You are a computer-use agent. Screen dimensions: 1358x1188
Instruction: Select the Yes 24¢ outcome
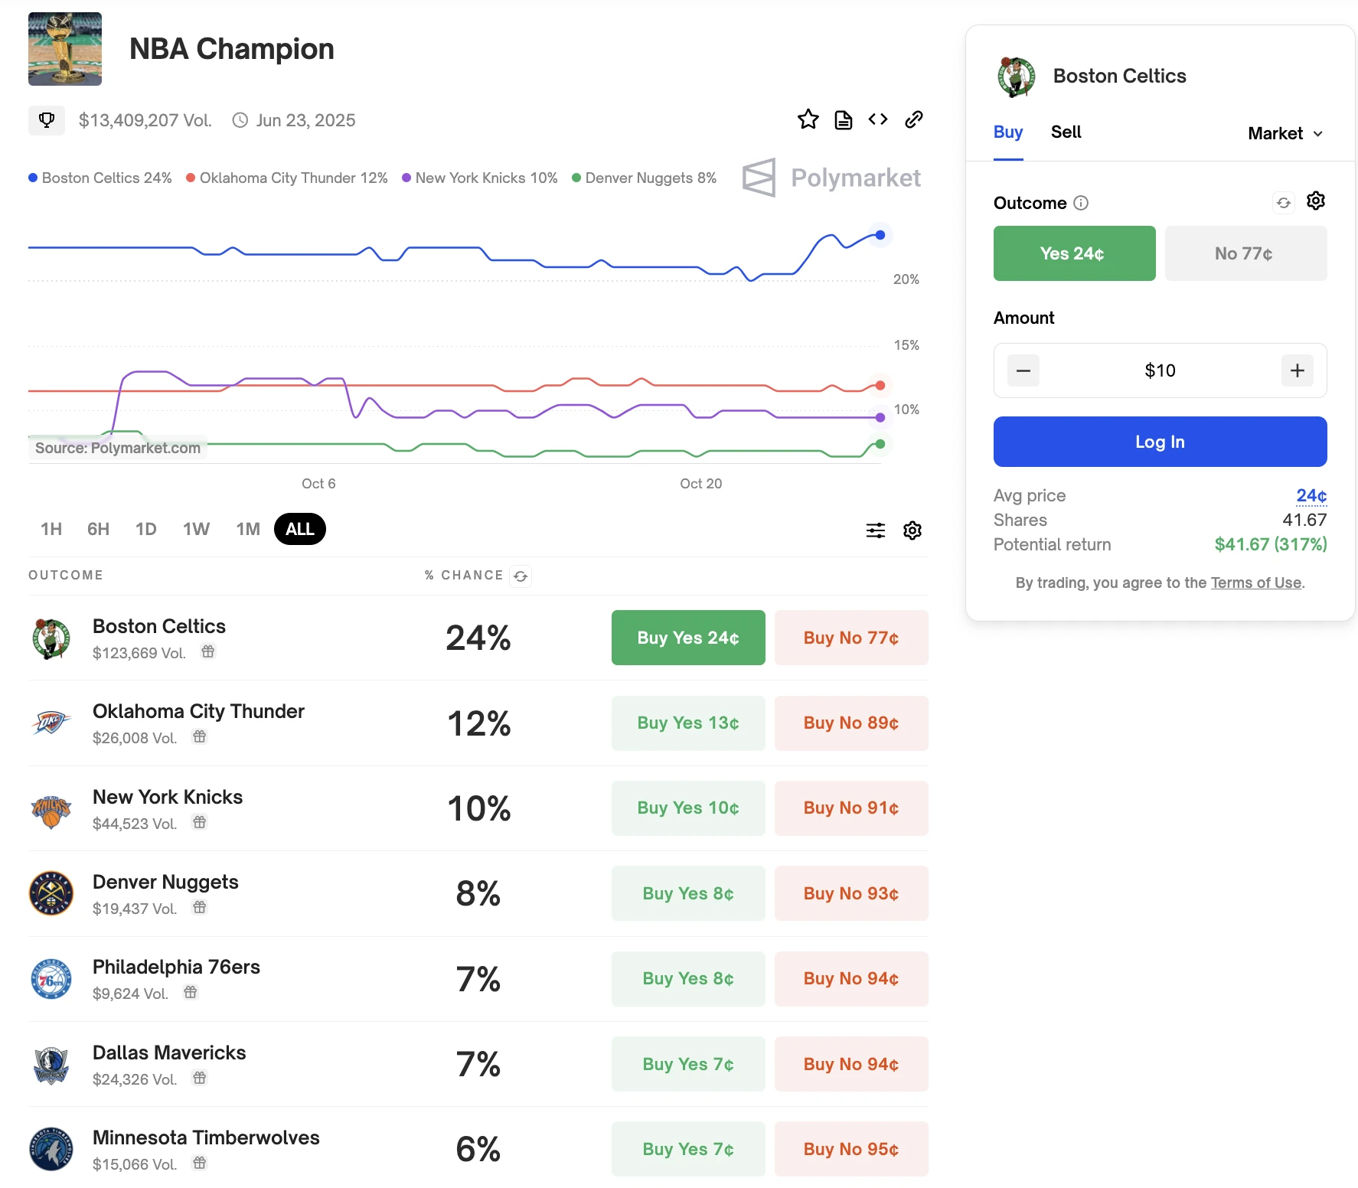(1073, 253)
